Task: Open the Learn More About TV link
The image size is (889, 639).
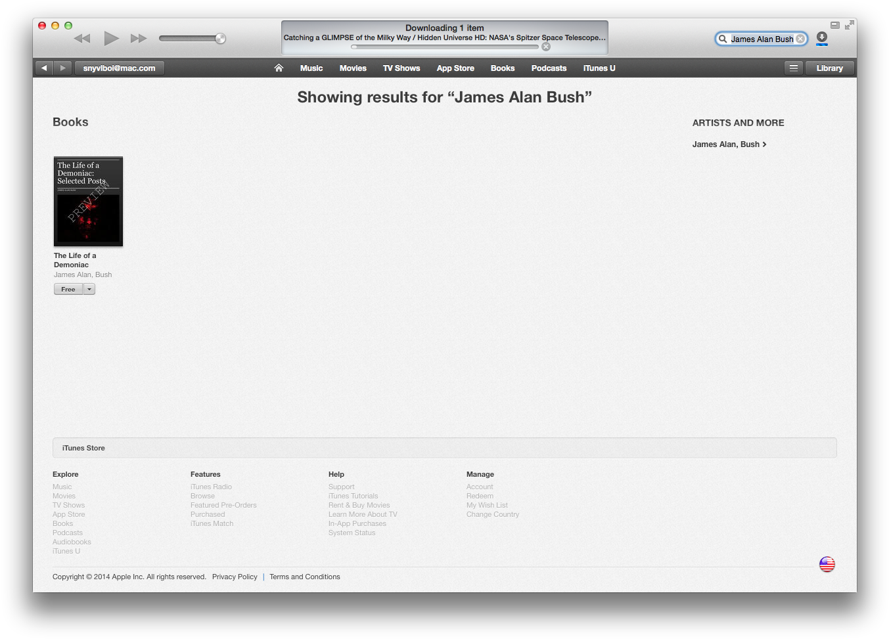Action: pyautogui.click(x=363, y=514)
